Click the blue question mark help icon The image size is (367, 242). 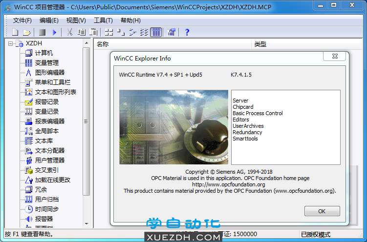tap(187, 32)
